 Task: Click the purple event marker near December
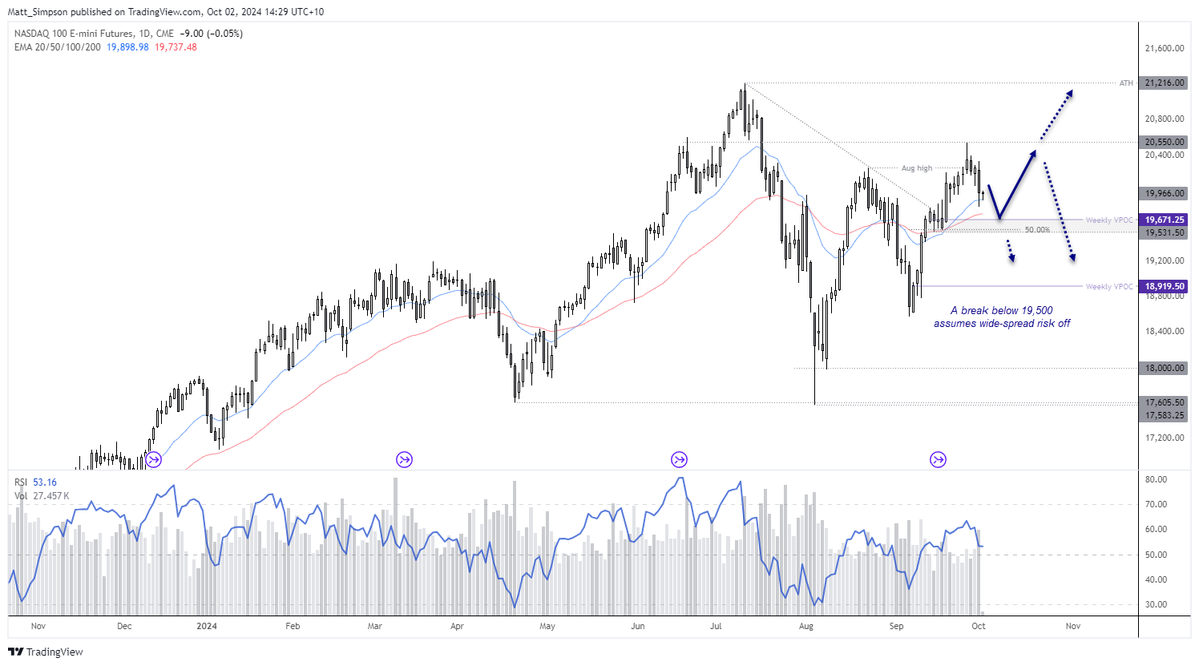pyautogui.click(x=154, y=459)
